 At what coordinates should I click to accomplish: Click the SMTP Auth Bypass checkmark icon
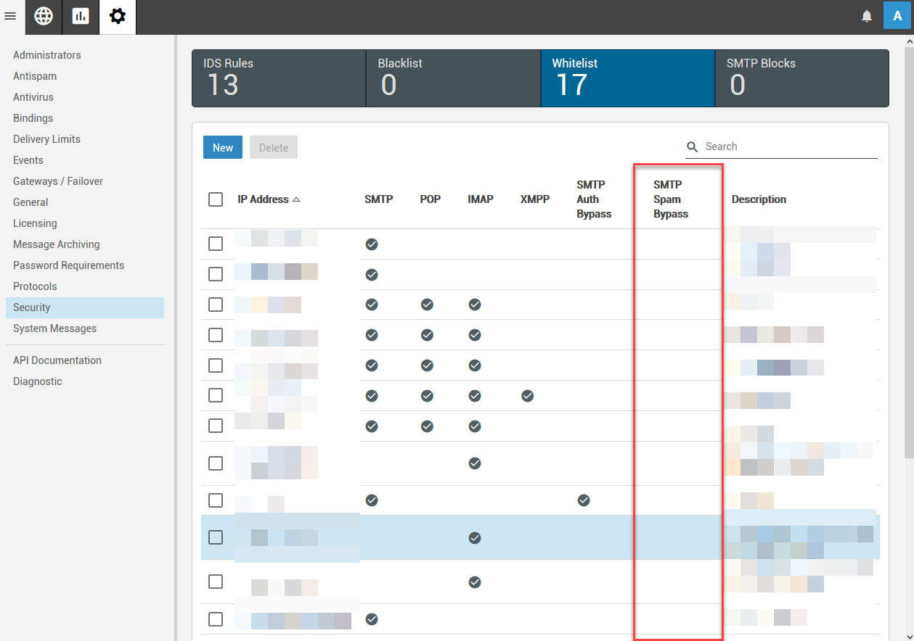584,500
